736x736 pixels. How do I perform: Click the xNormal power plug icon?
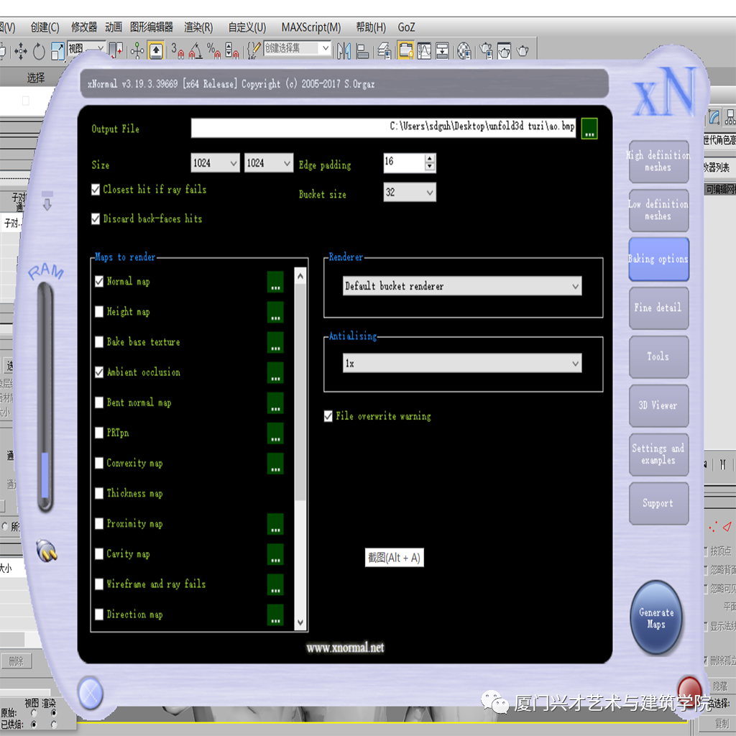[47, 551]
